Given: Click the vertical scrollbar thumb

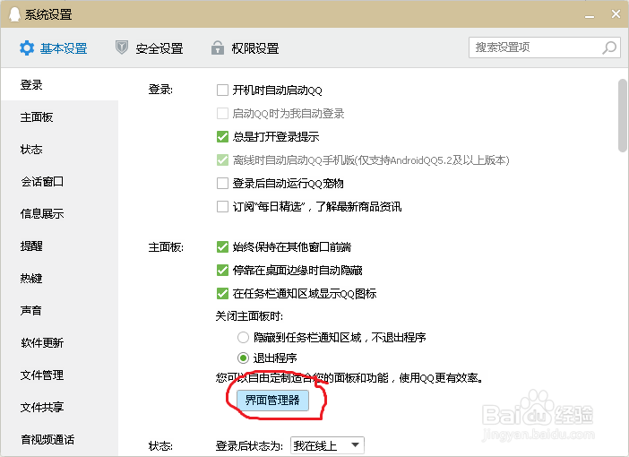Looking at the screenshot, I should pos(622,116).
